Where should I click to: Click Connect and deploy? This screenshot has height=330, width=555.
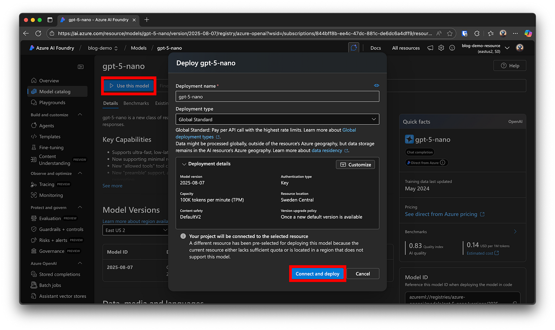(318, 274)
